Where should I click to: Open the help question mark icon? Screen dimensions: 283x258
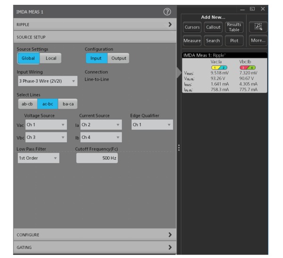167,12
